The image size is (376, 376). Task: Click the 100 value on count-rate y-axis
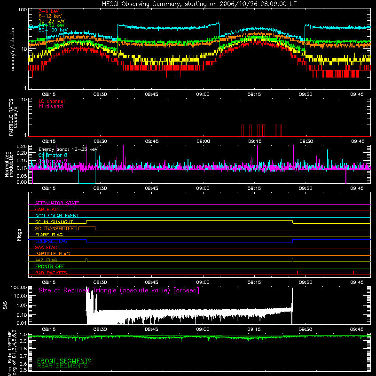(x=22, y=10)
